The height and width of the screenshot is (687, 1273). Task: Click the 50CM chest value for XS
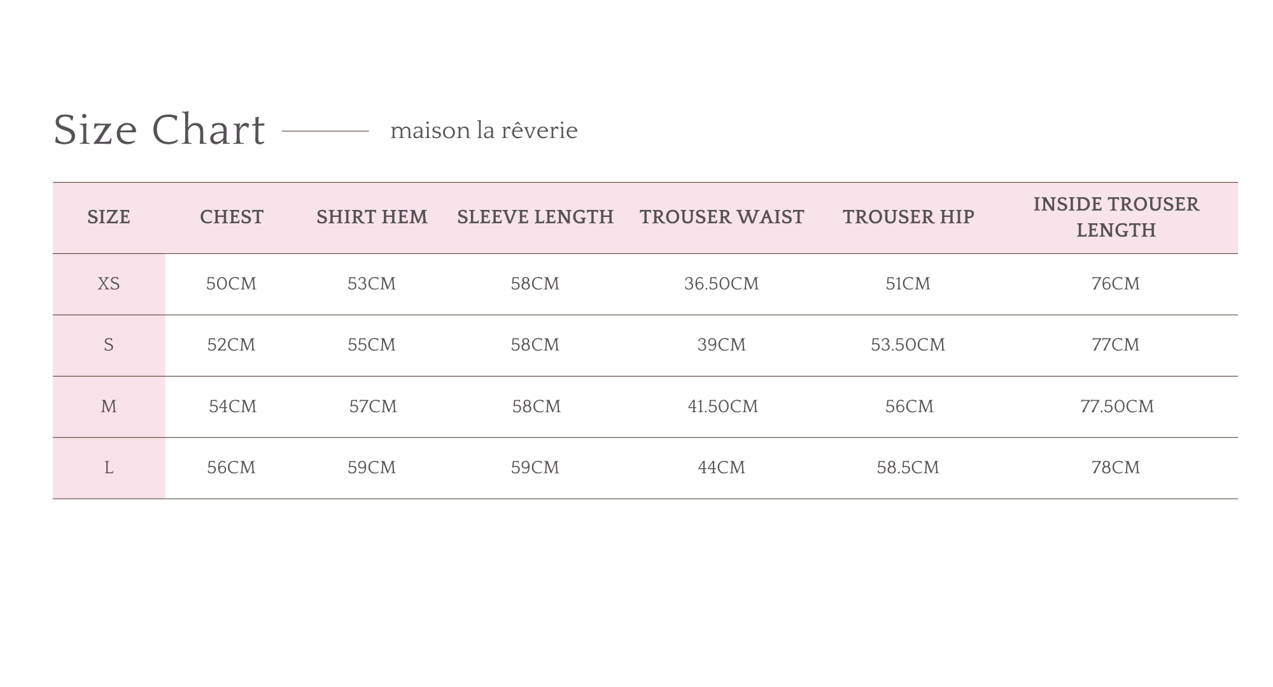pos(232,284)
